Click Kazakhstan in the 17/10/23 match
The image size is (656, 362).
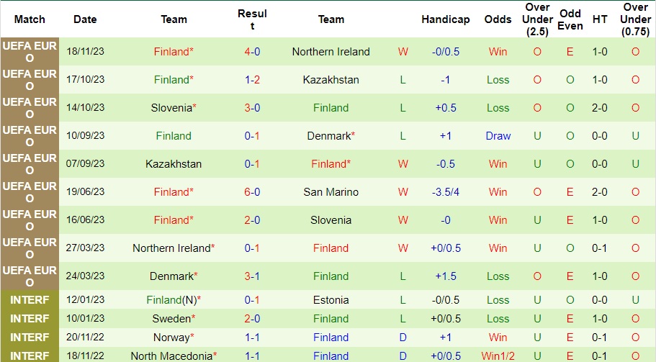(331, 80)
